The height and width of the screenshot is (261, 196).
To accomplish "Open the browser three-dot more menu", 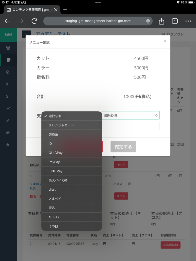I will tap(188, 21).
